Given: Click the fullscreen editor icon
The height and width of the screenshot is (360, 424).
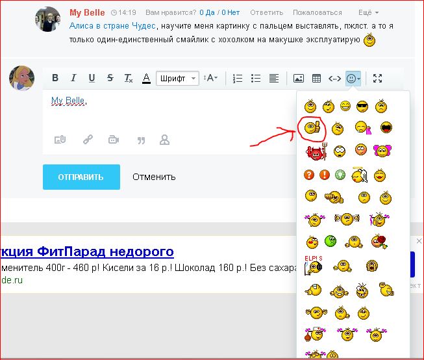Looking at the screenshot, I should tap(377, 78).
